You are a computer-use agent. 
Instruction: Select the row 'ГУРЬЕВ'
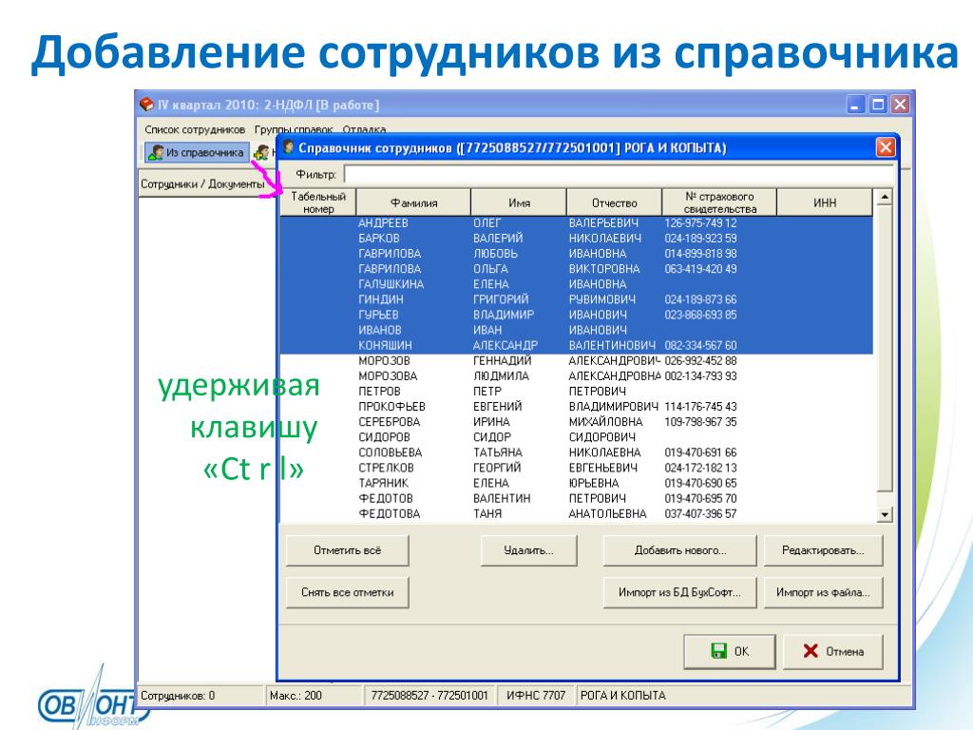[577, 315]
